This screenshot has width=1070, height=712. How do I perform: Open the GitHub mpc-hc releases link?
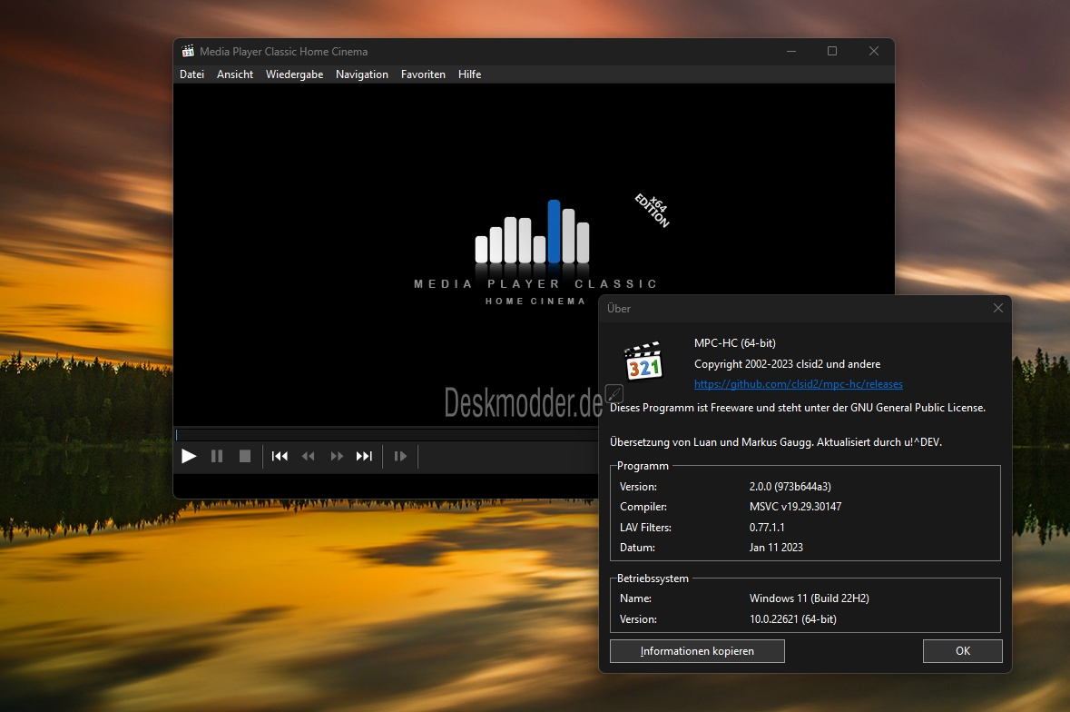point(799,384)
